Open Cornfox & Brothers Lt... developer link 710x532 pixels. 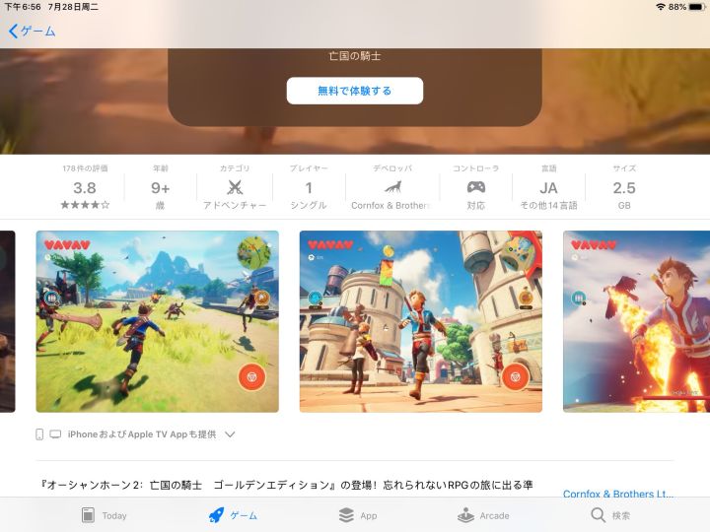(x=618, y=494)
